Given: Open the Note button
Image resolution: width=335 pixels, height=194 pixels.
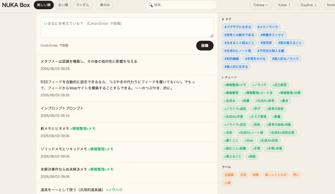Looking at the screenshot, I should (x=329, y=5).
